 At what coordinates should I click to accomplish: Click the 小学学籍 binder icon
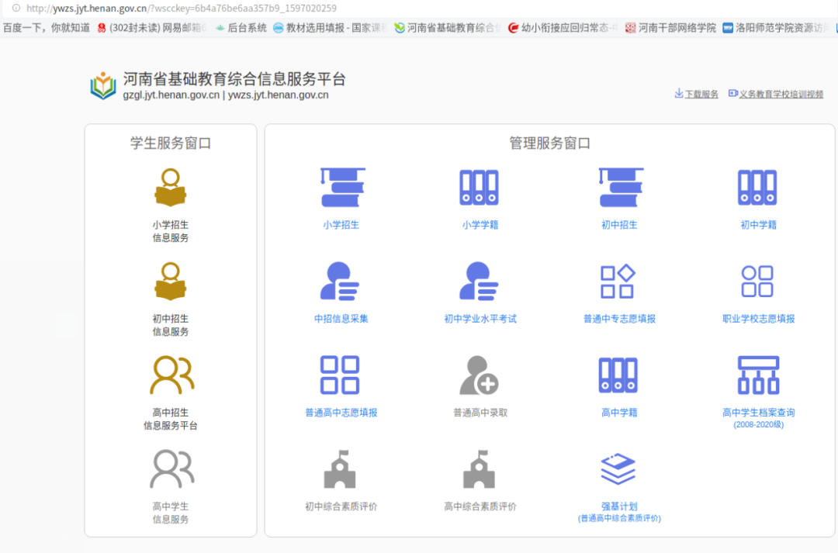tap(479, 188)
